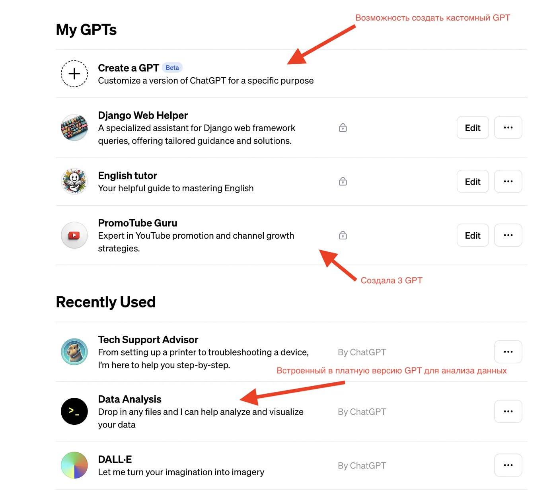Open the three-dot menu for English tutor
This screenshot has width=557, height=494.
(508, 181)
